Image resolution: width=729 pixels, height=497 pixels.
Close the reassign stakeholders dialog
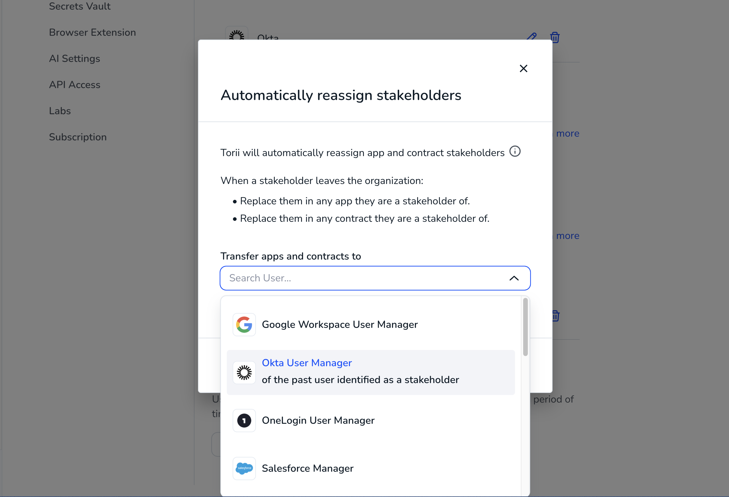pyautogui.click(x=523, y=69)
